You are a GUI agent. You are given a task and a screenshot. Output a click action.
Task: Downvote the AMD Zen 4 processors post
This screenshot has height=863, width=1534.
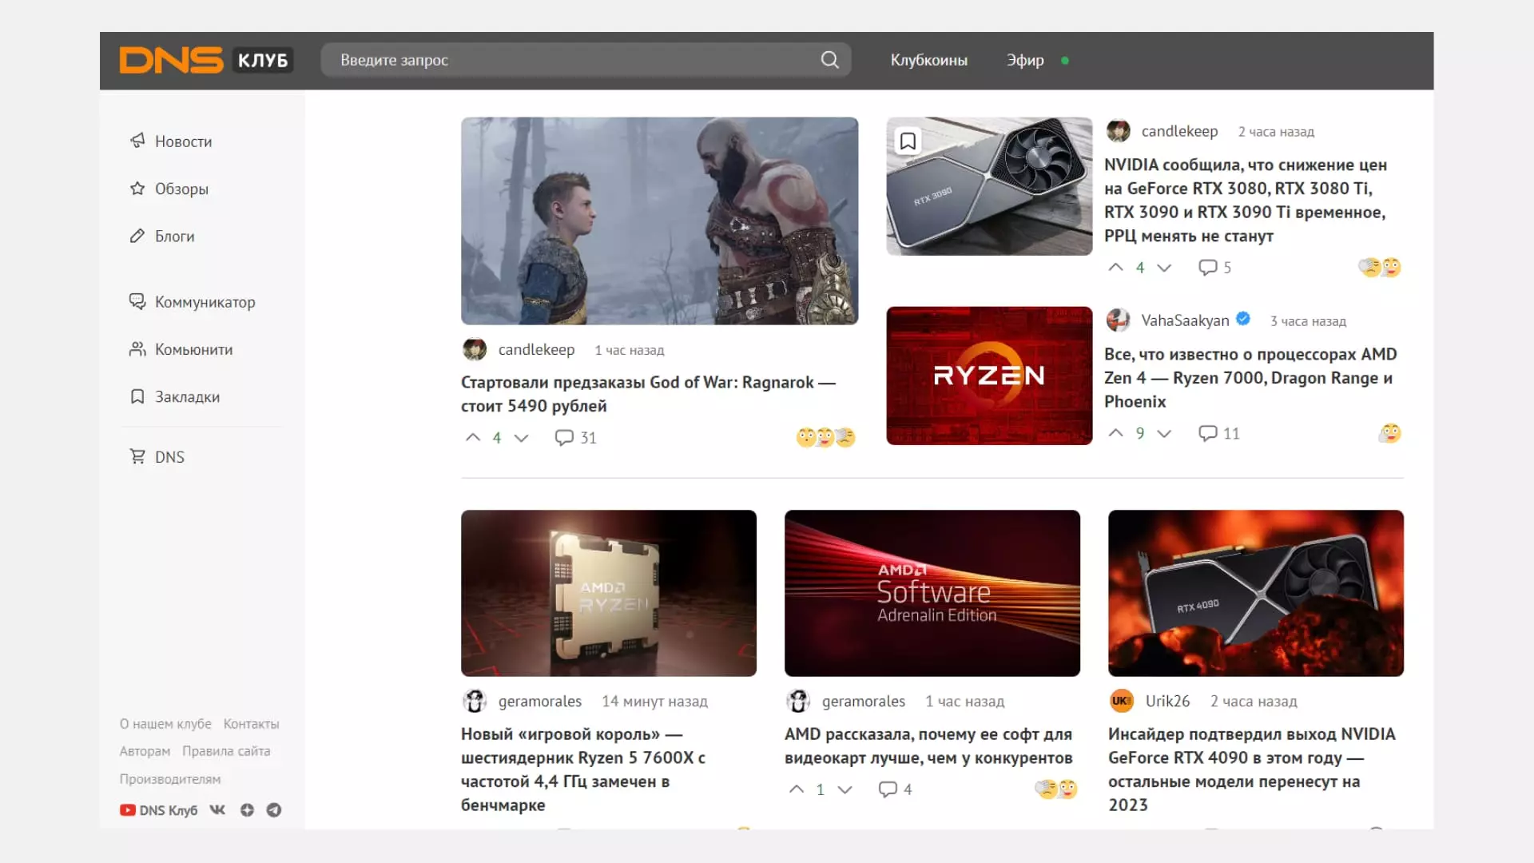coord(1164,433)
